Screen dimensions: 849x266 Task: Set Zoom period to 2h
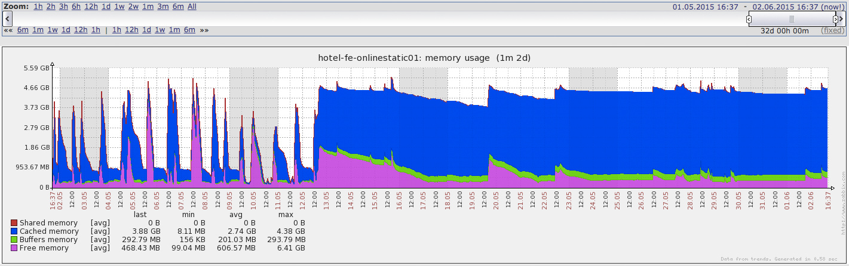point(51,7)
